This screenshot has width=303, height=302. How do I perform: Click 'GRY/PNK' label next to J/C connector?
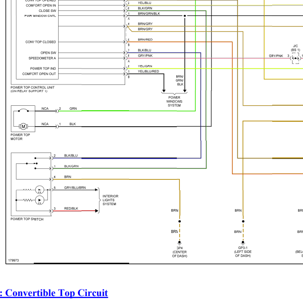coord(276,56)
